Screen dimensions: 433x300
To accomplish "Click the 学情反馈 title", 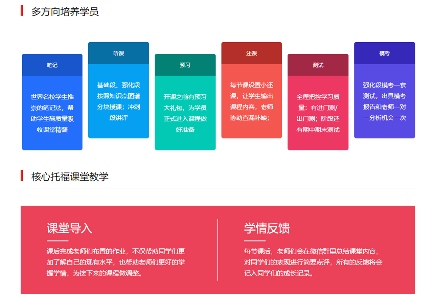I will (267, 228).
